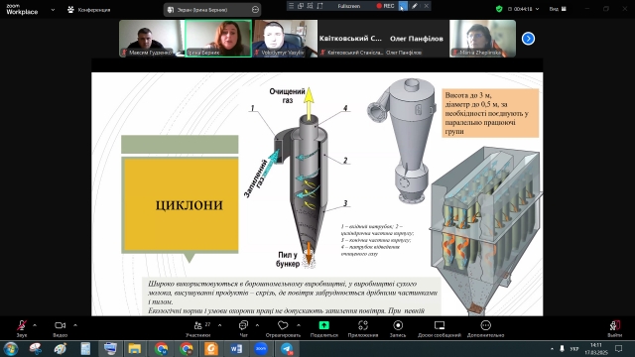Expand audio options arrow next to Звук
The width and height of the screenshot is (635, 357).
tap(35, 325)
